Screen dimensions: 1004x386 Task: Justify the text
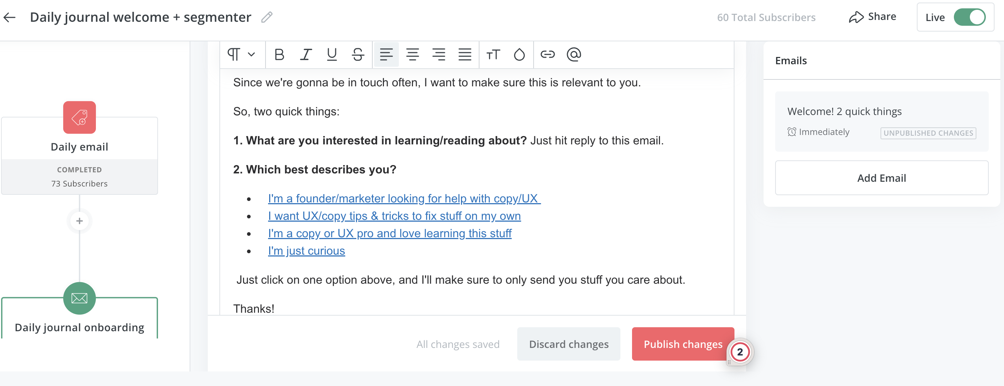pyautogui.click(x=465, y=54)
